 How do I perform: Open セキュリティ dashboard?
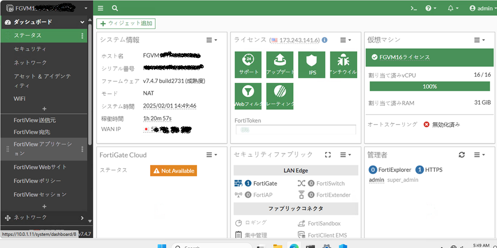click(x=30, y=49)
